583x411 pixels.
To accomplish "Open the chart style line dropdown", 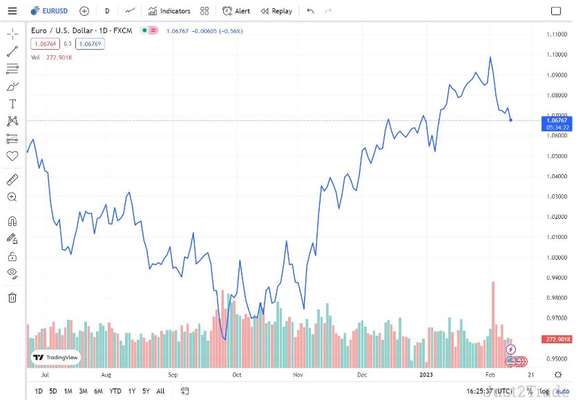I will pos(130,11).
